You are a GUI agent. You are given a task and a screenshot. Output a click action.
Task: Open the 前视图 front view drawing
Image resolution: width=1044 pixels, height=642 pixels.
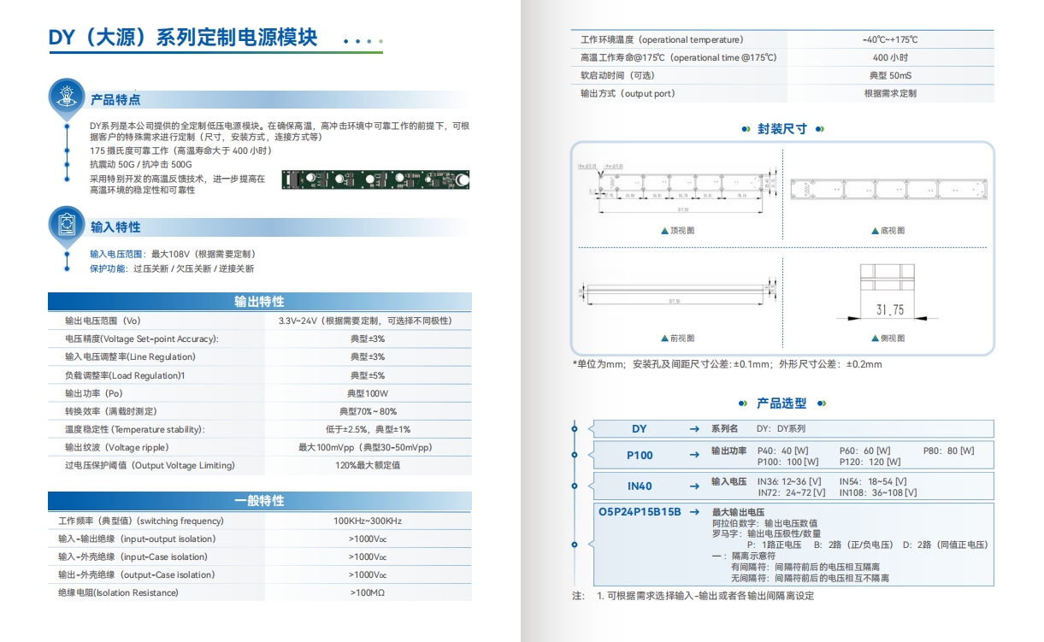(x=678, y=292)
